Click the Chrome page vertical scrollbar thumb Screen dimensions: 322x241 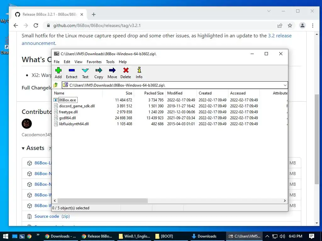[x=316, y=139]
